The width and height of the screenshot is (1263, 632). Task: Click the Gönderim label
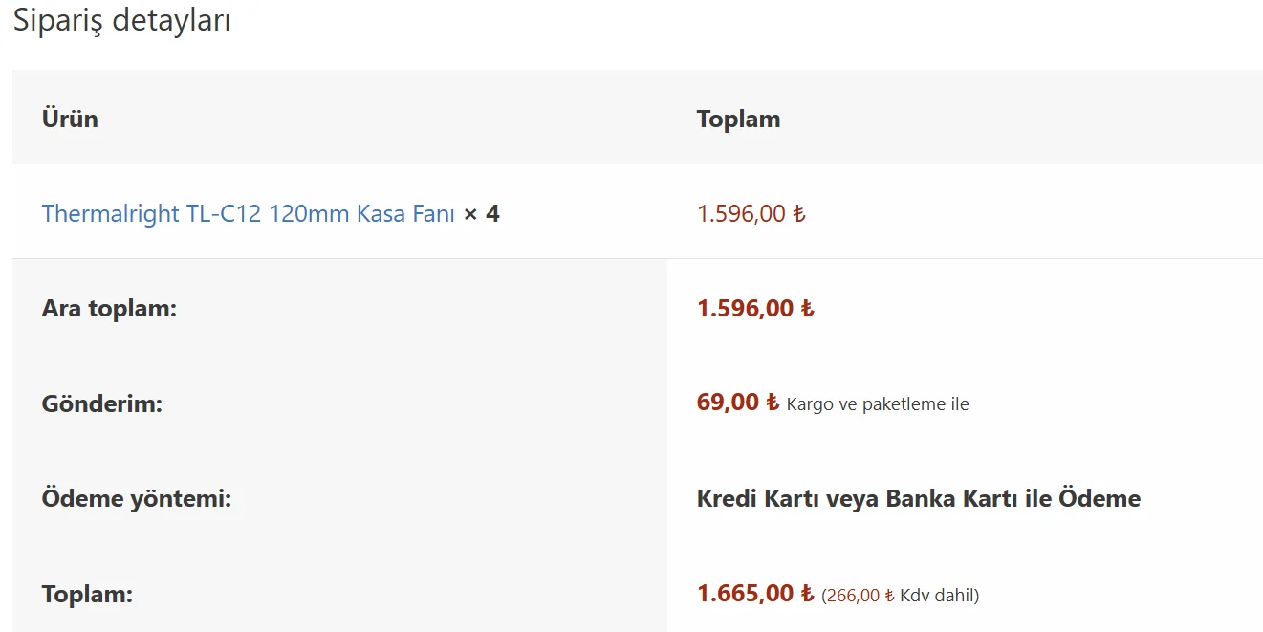tap(101, 403)
